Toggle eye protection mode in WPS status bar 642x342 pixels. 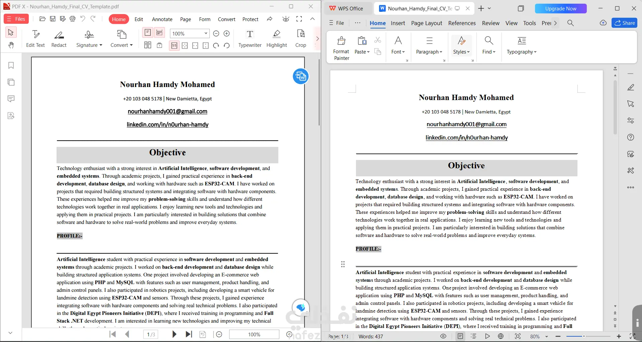click(443, 336)
